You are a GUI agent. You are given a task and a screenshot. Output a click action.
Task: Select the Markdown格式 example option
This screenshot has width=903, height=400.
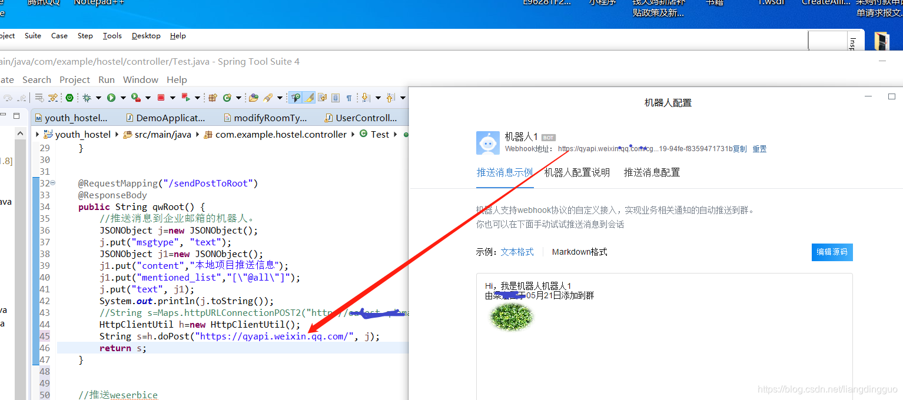pyautogui.click(x=579, y=251)
